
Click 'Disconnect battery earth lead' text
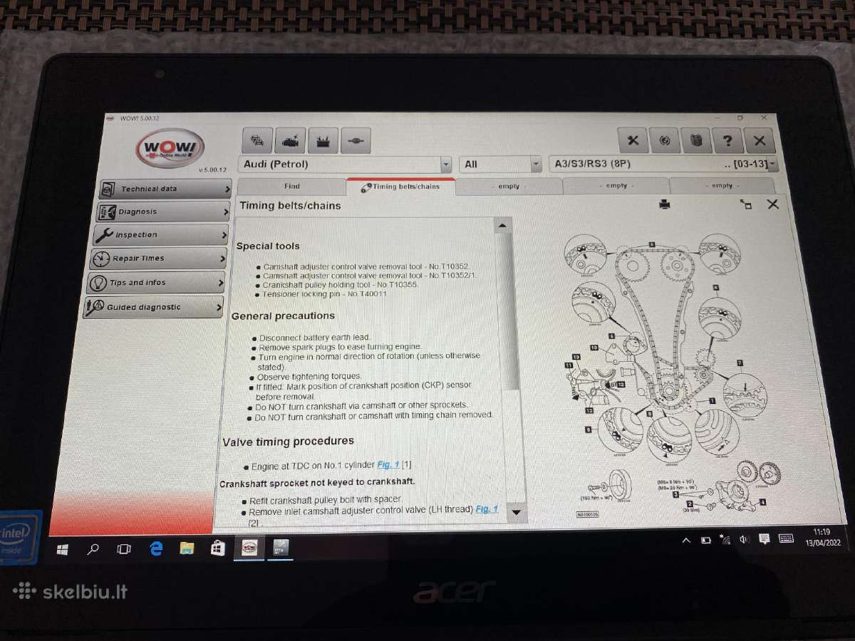[315, 338]
